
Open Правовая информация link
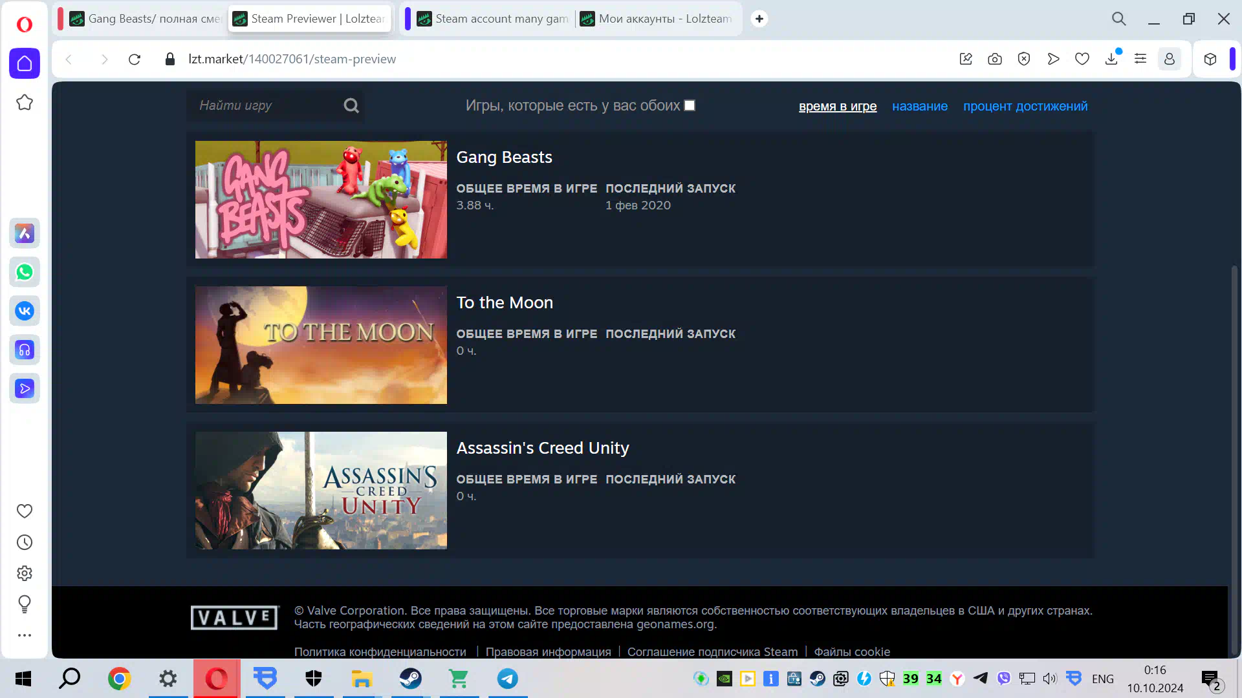pyautogui.click(x=548, y=651)
